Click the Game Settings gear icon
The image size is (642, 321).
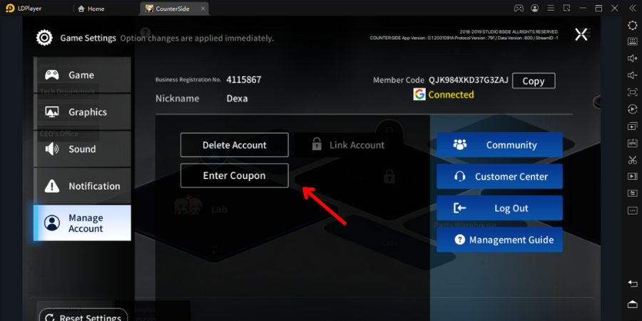click(x=44, y=38)
